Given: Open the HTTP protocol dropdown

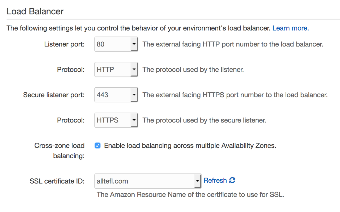Looking at the screenshot, I should (x=116, y=70).
